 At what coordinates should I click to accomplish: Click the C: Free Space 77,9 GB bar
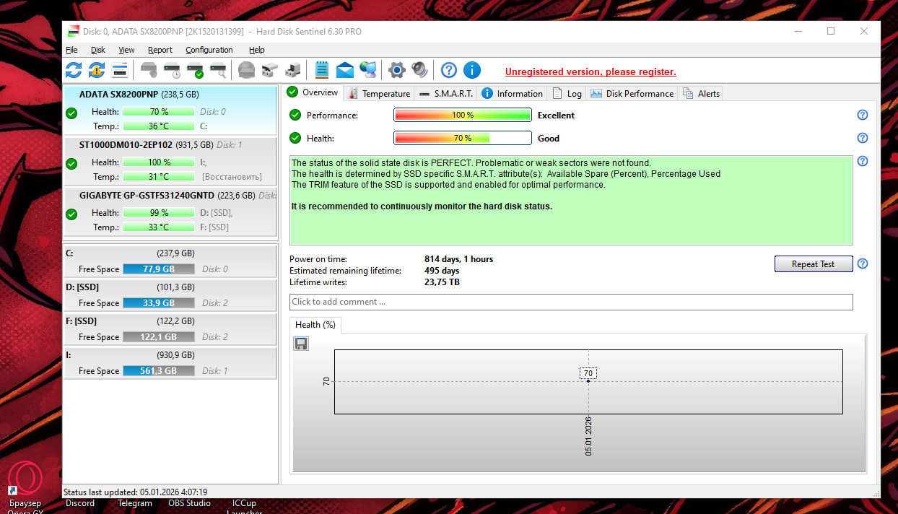158,269
